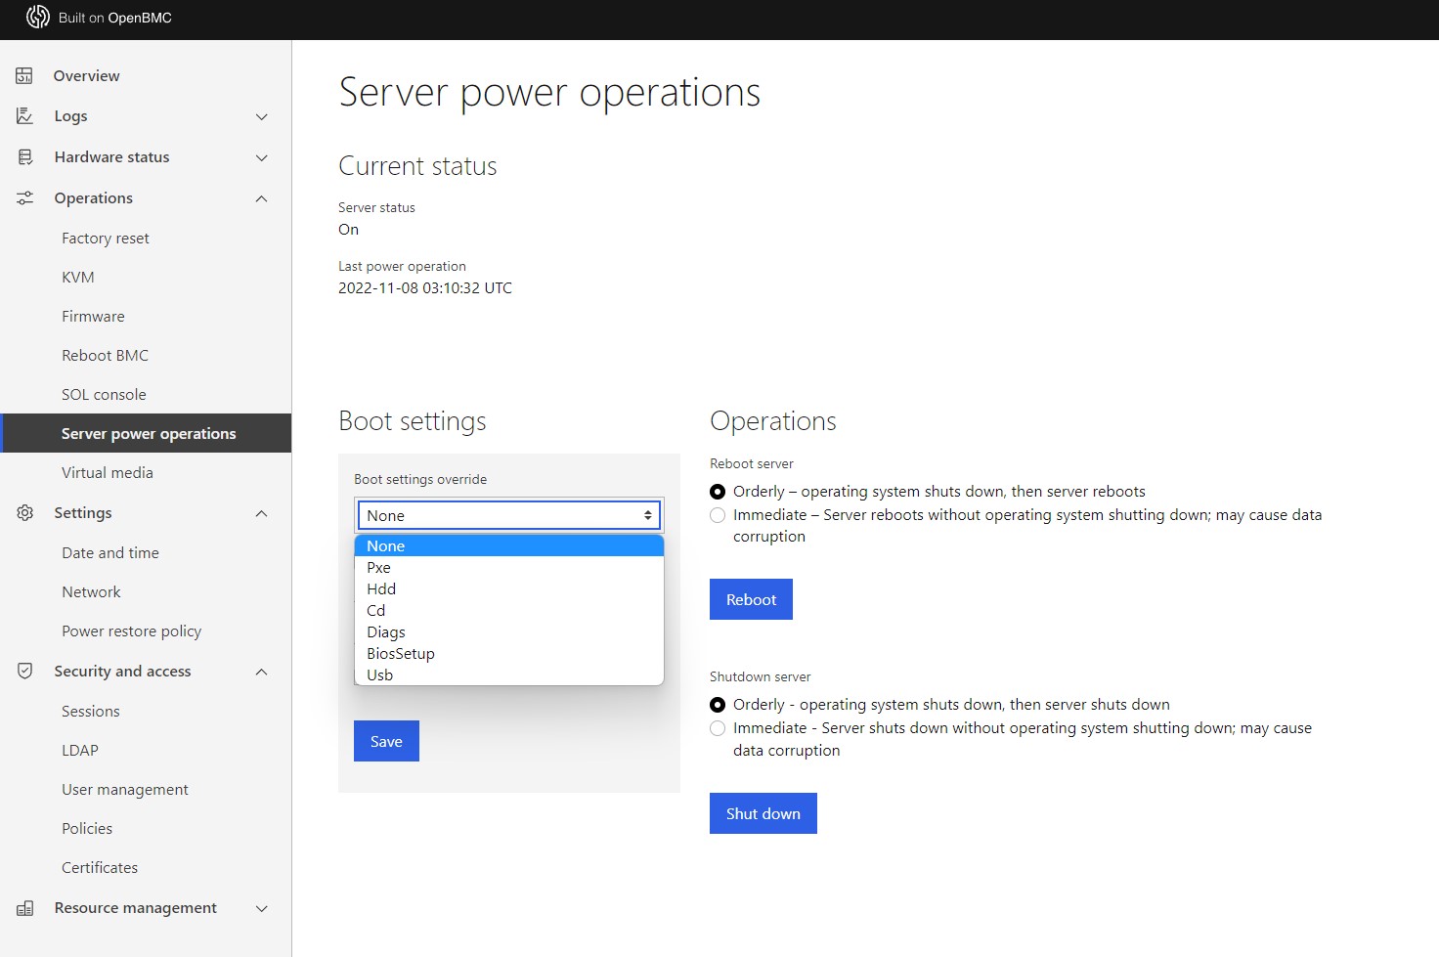1439x957 pixels.
Task: Expand the Resource management chevron
Action: coord(261,908)
